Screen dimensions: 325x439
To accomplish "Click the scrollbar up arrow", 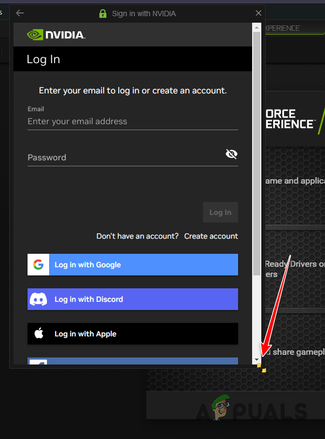I will click(x=256, y=28).
